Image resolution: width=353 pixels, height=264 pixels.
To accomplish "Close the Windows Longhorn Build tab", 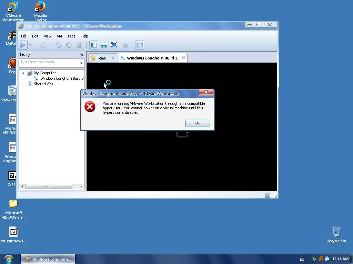I will pyautogui.click(x=183, y=58).
